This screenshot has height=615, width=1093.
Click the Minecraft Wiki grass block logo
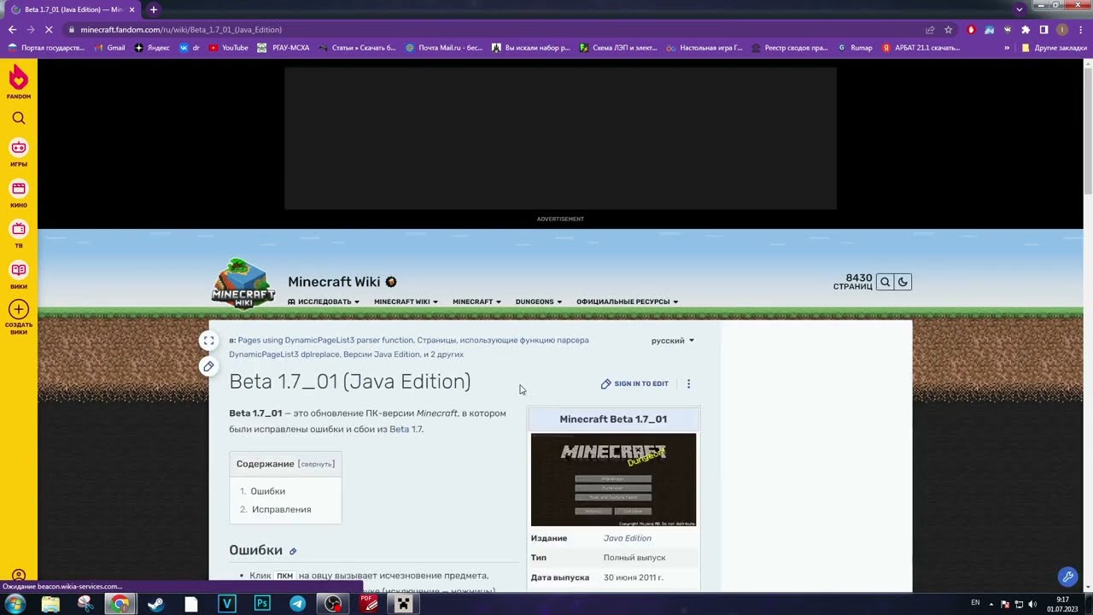click(x=243, y=284)
